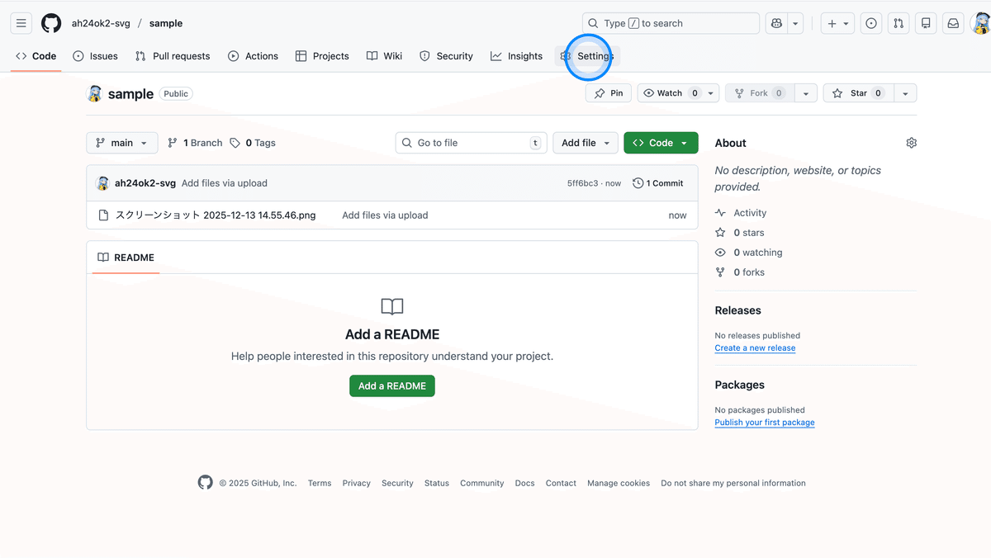Viewport: 991px width, 558px height.
Task: Click the Add a README button
Action: 391,386
